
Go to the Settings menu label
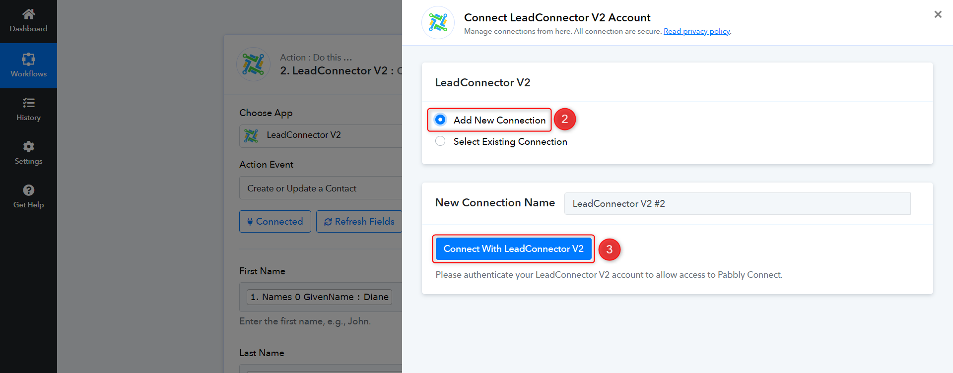(x=29, y=161)
